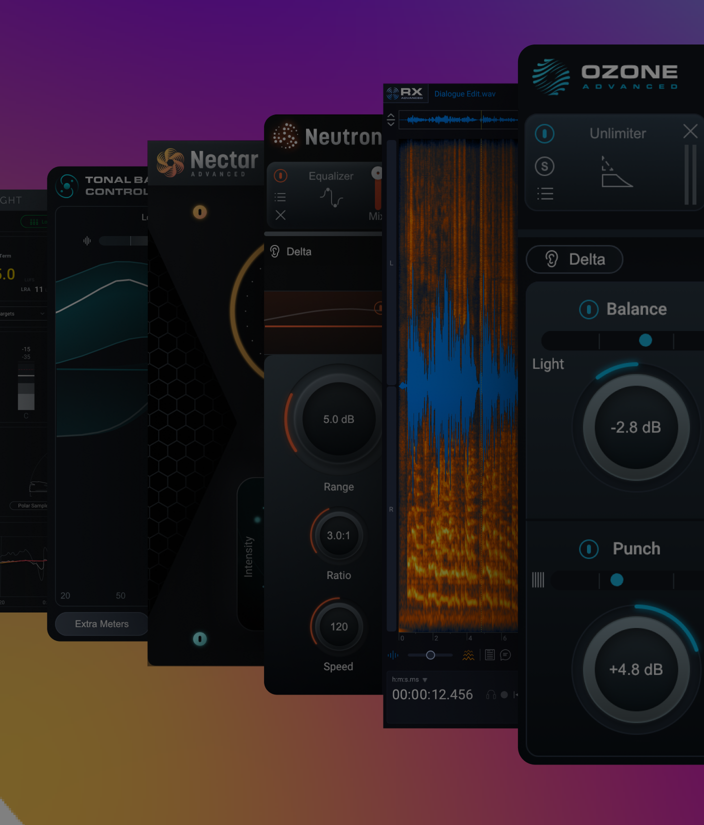Click the Ratio knob showing 3.0:1
The image size is (704, 825).
338,535
